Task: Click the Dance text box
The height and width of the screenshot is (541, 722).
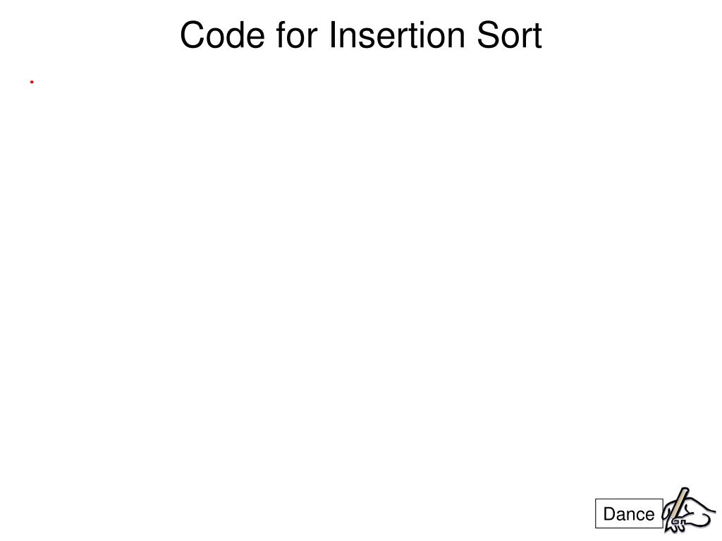Action: click(629, 514)
